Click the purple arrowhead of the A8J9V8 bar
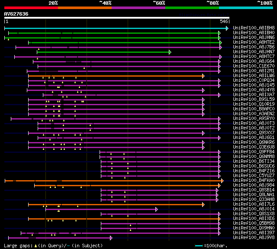This screenshot has height=249, width=277. 111,238
